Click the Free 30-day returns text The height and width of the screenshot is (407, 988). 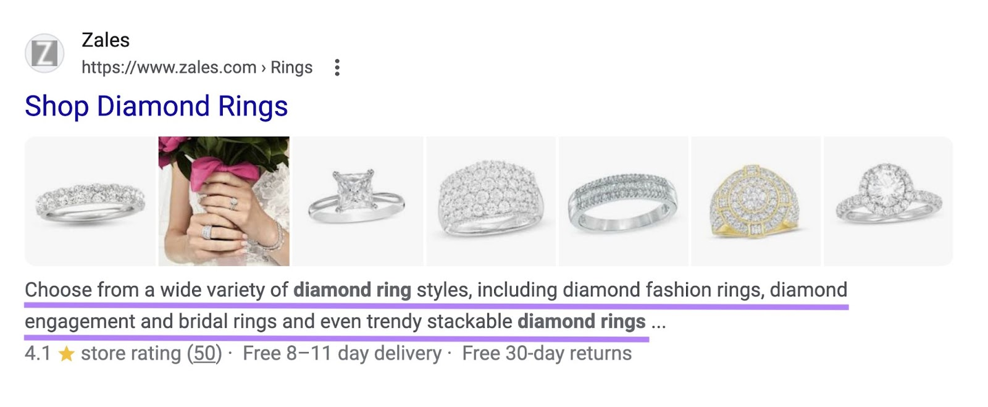tap(546, 353)
